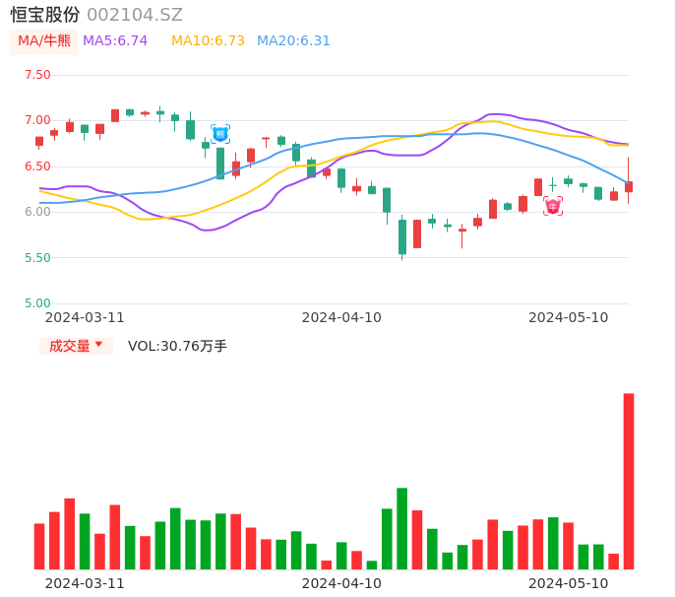Screen dimensions: 675x597
Task: Open the 成交量 indicator dropdown
Action: coord(76,346)
